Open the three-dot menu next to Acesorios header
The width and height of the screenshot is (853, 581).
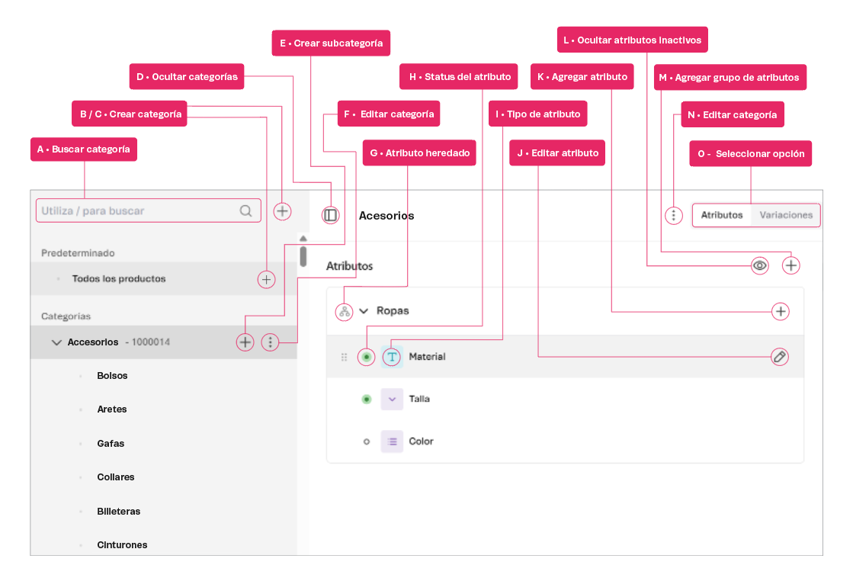(673, 215)
